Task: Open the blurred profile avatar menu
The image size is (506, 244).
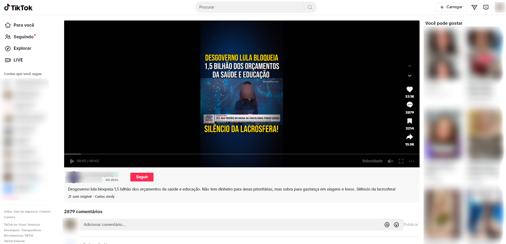Action: pyautogui.click(x=500, y=7)
